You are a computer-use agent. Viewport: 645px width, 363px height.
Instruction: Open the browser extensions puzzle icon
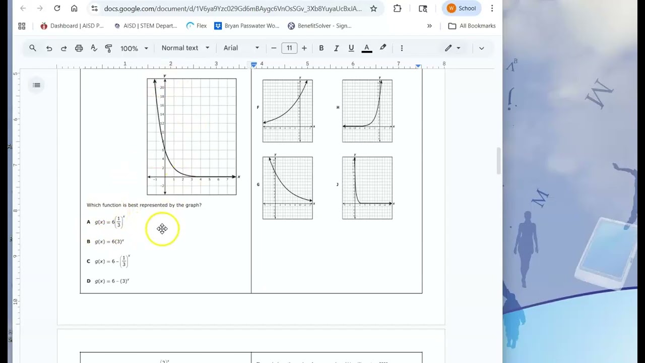398,9
